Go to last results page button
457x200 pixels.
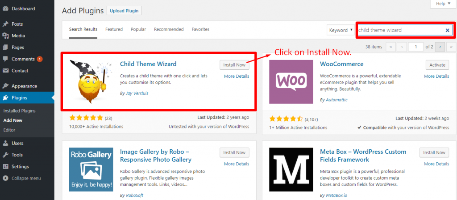coord(451,47)
